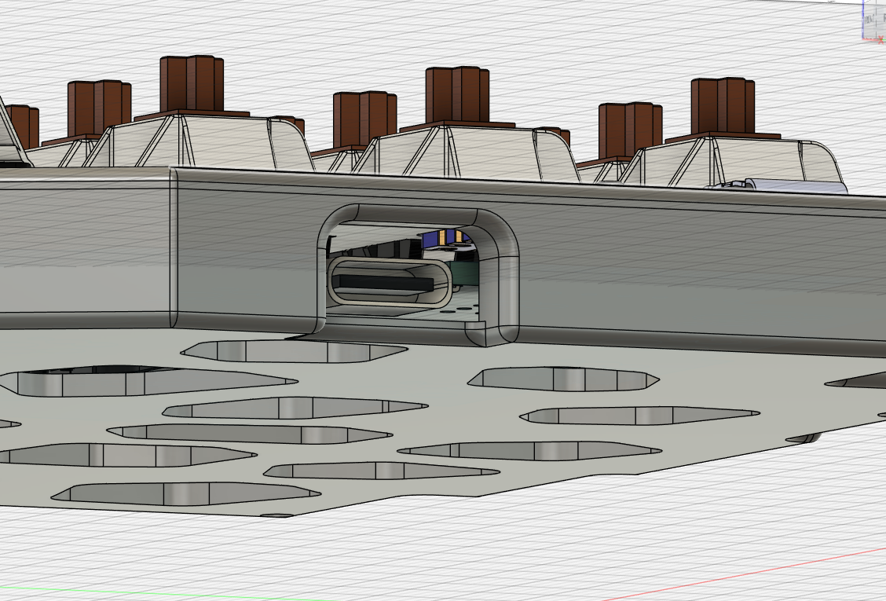Select the rounded cutout frame around the USB port
Viewport: 886px width, 601px height.
pos(418,214)
